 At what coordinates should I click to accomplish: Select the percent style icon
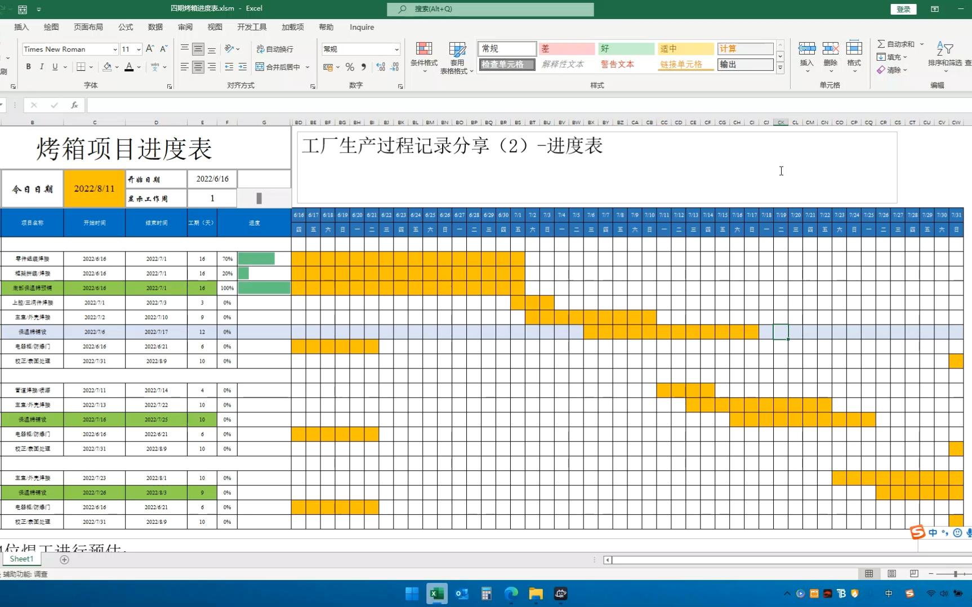349,66
